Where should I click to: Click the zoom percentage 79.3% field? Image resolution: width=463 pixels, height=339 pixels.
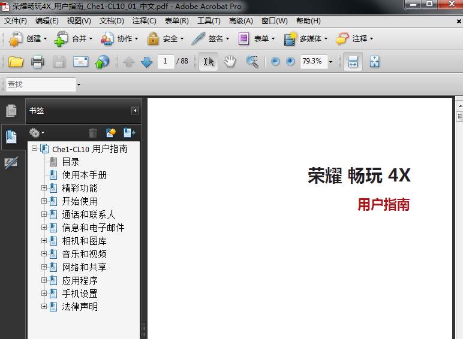pyautogui.click(x=314, y=61)
